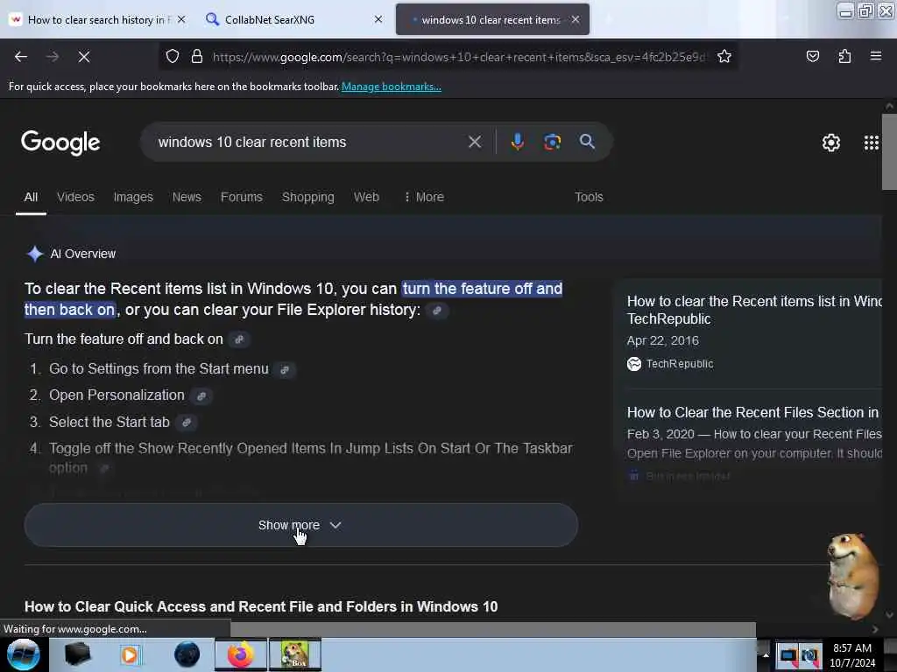Viewport: 897px width, 672px height.
Task: Click link icon after File Explorer history sentence
Action: 437,311
